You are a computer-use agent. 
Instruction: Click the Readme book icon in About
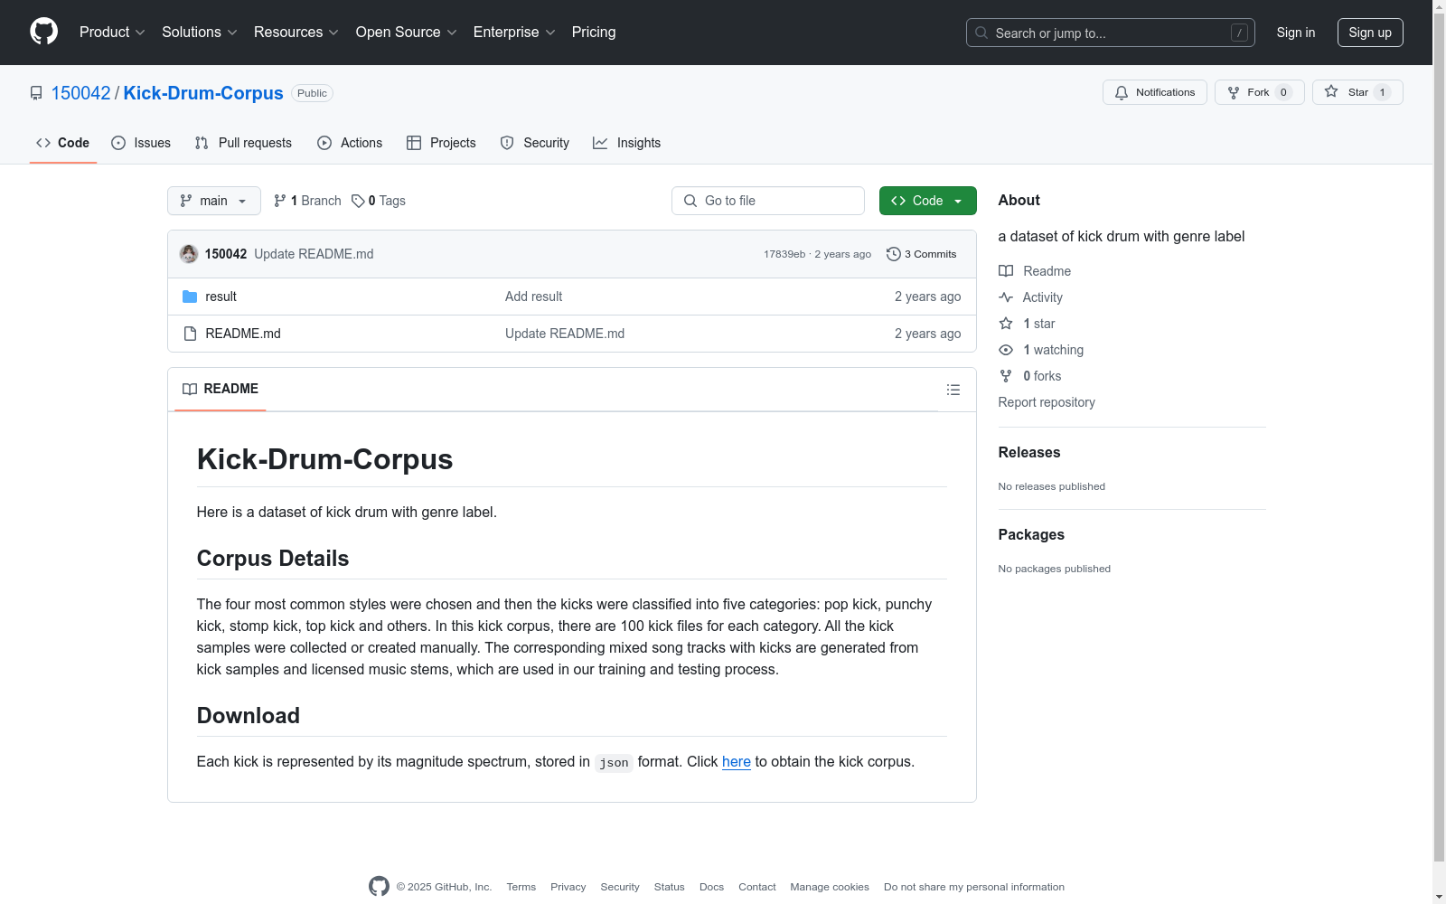pos(1006,271)
